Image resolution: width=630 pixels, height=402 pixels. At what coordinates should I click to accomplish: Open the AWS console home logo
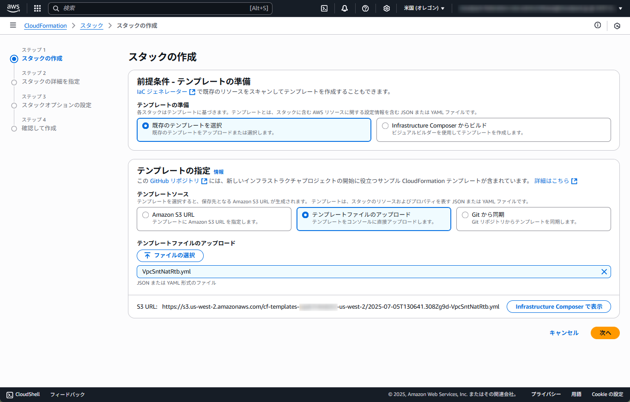[13, 8]
